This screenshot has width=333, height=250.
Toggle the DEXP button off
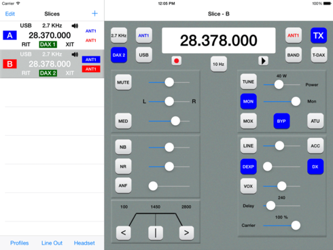click(x=249, y=166)
